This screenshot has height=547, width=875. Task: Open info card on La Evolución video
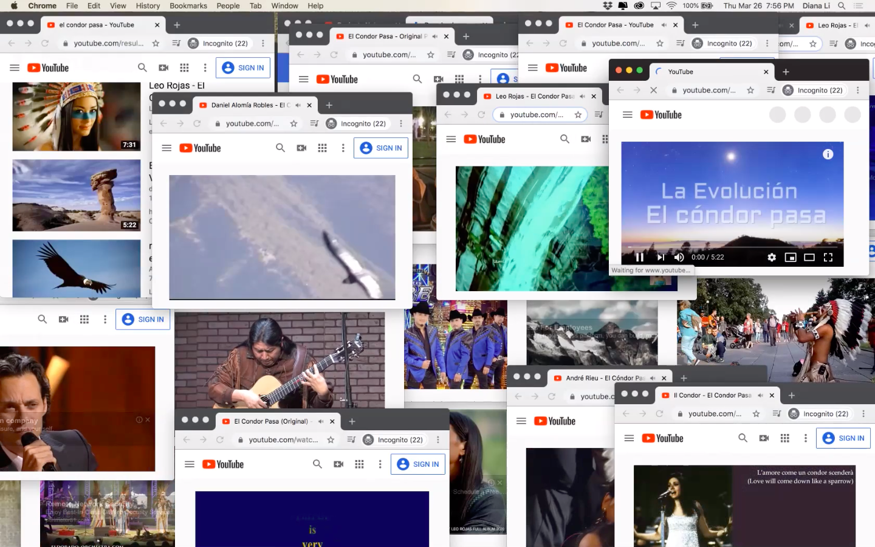(x=828, y=154)
